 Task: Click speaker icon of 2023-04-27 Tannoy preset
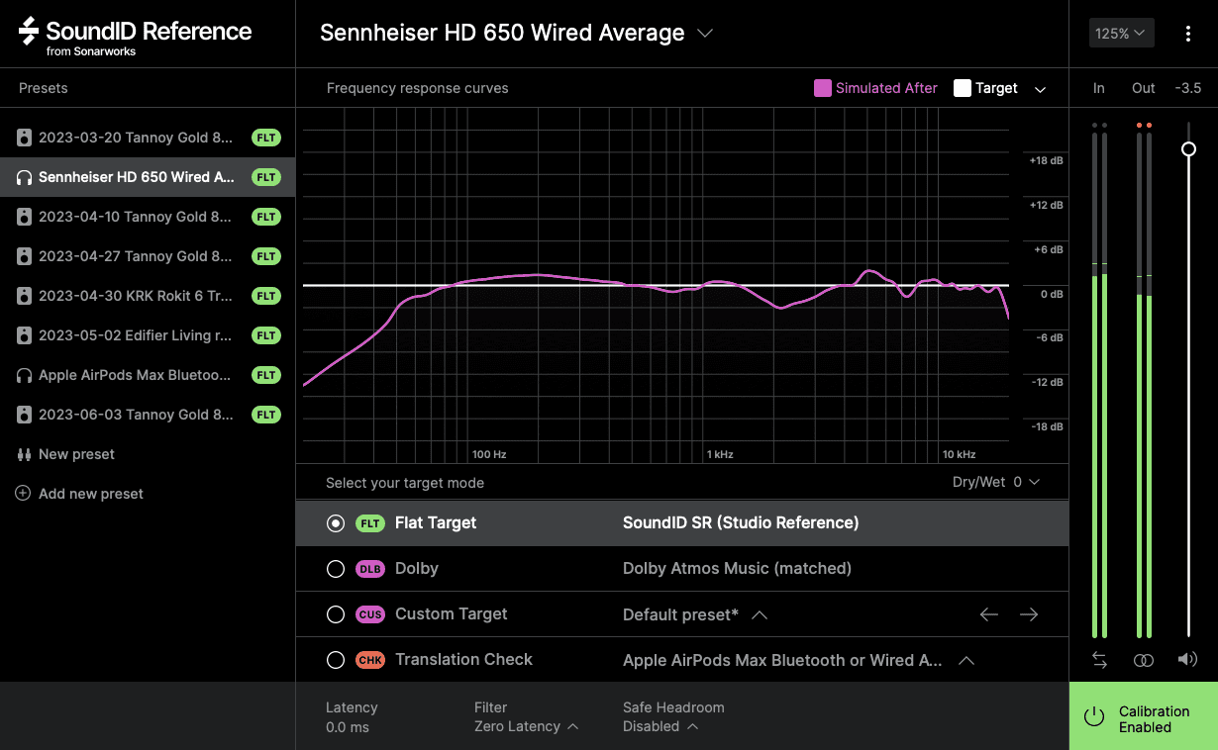(24, 256)
